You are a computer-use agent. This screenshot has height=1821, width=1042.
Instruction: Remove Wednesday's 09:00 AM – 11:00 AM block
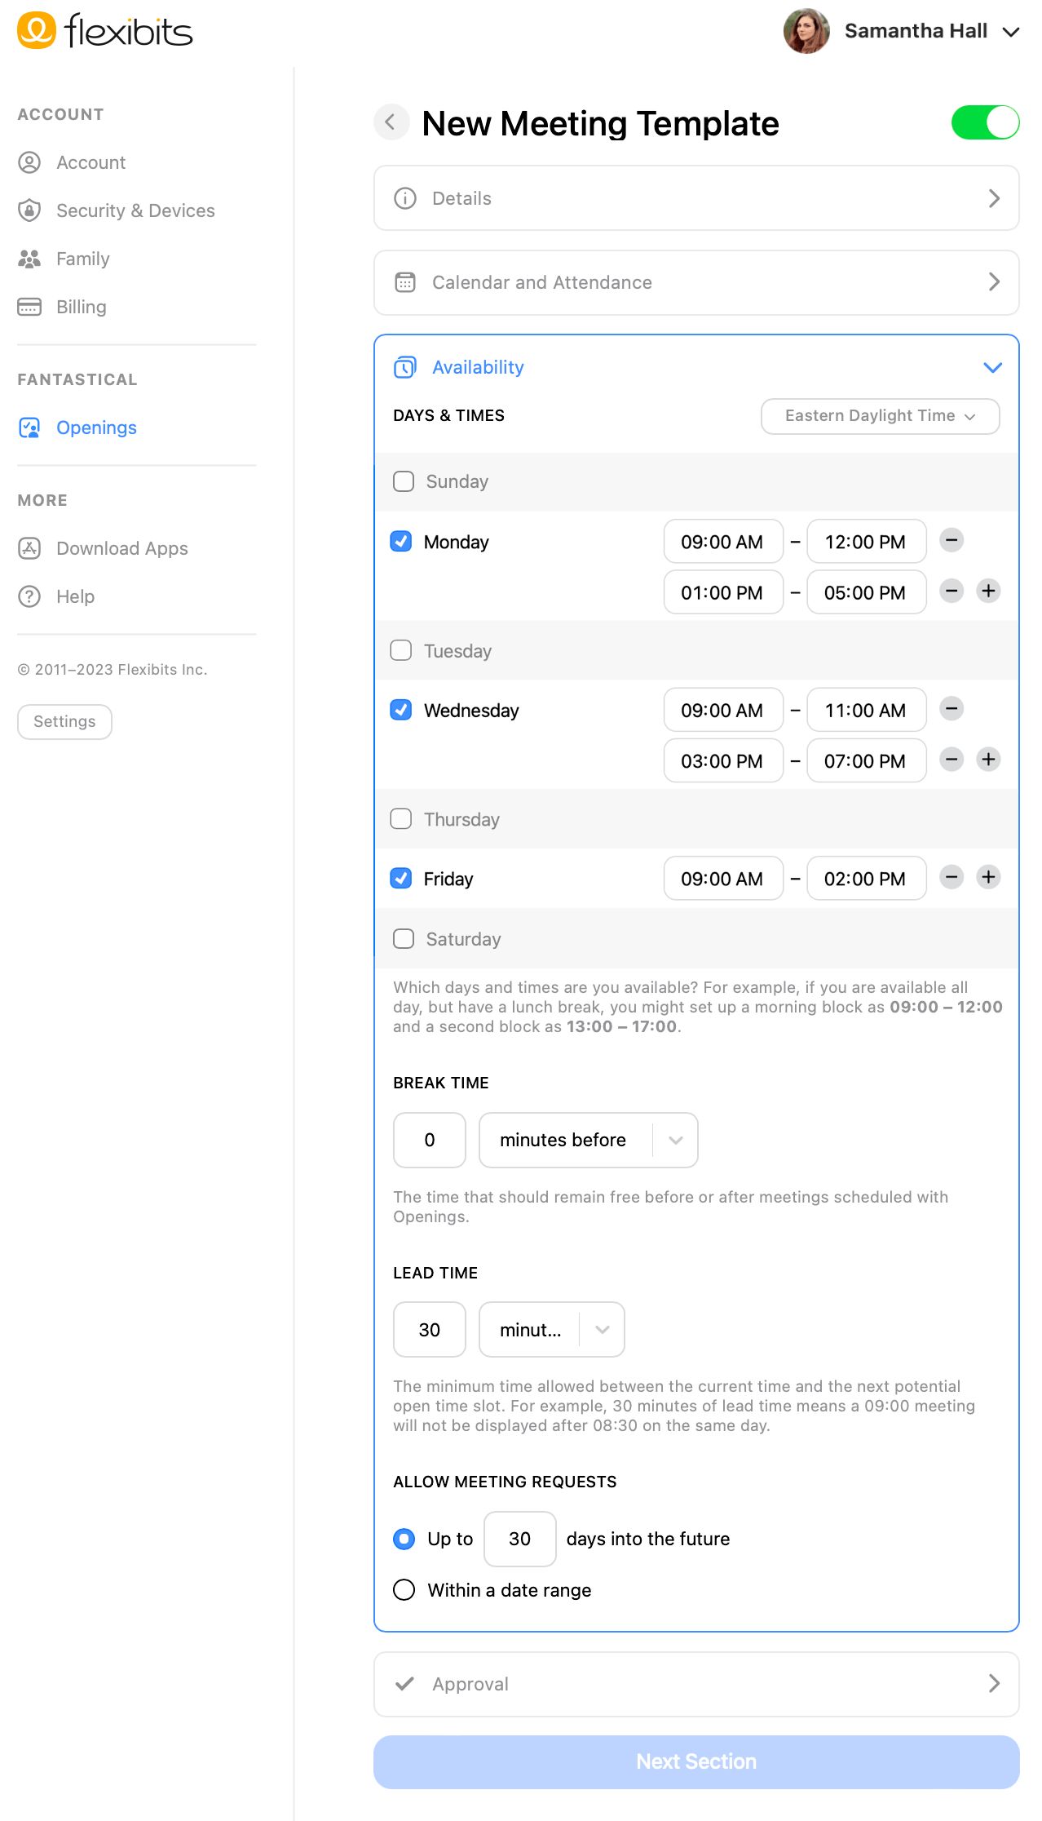(x=951, y=708)
